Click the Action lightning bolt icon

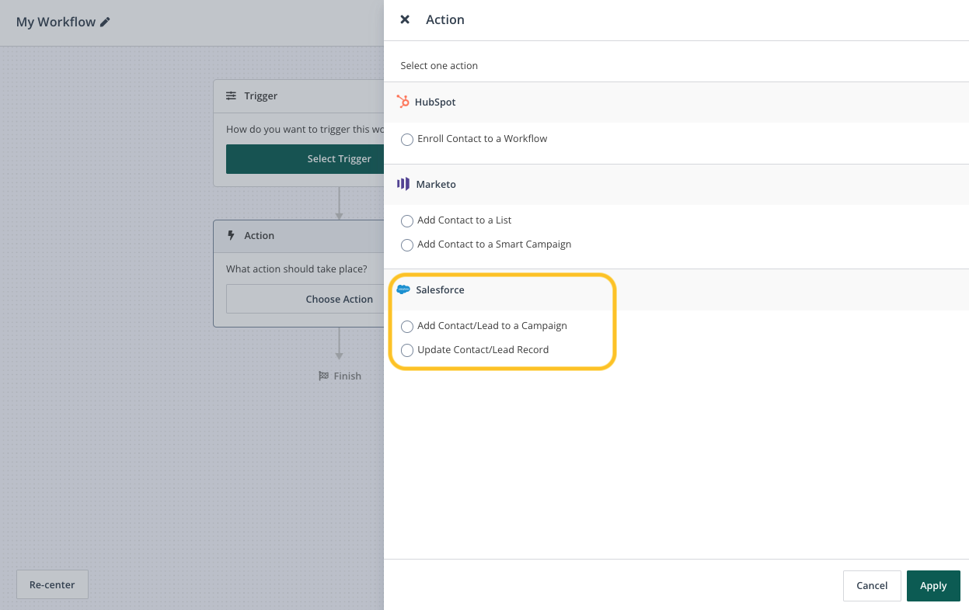point(231,235)
